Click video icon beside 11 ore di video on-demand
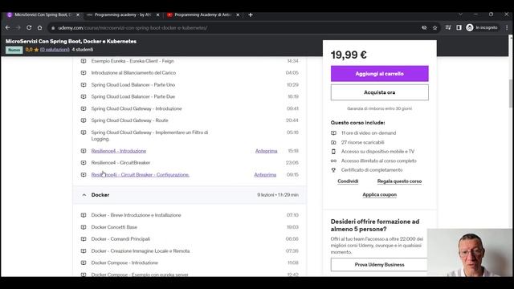Image resolution: width=514 pixels, height=289 pixels. (x=333, y=133)
